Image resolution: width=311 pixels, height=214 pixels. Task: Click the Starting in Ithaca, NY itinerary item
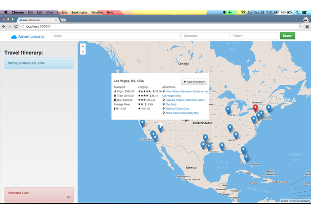click(x=39, y=63)
